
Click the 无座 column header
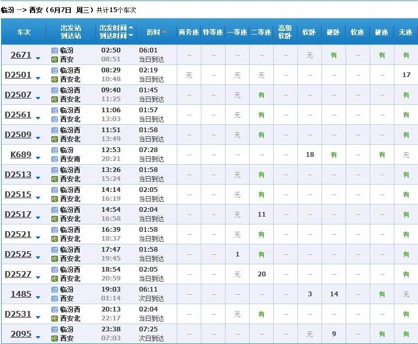(405, 32)
